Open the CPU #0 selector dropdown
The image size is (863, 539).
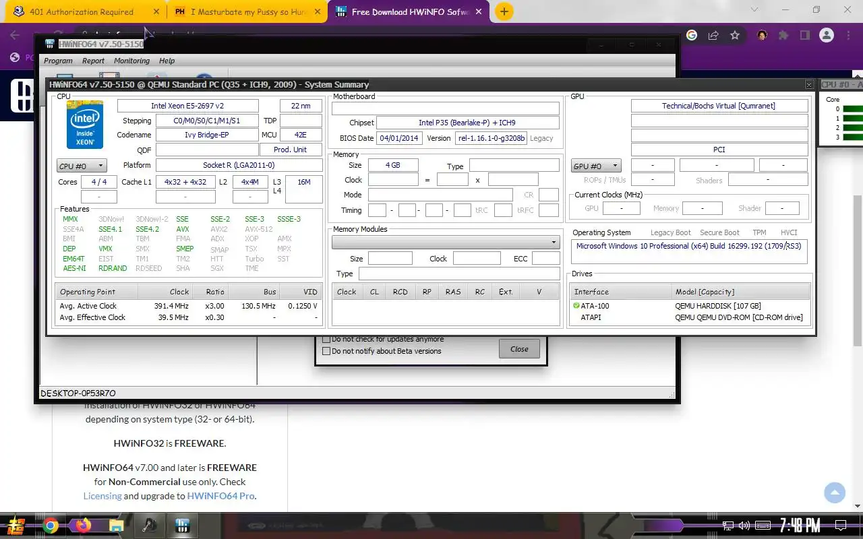tap(82, 166)
